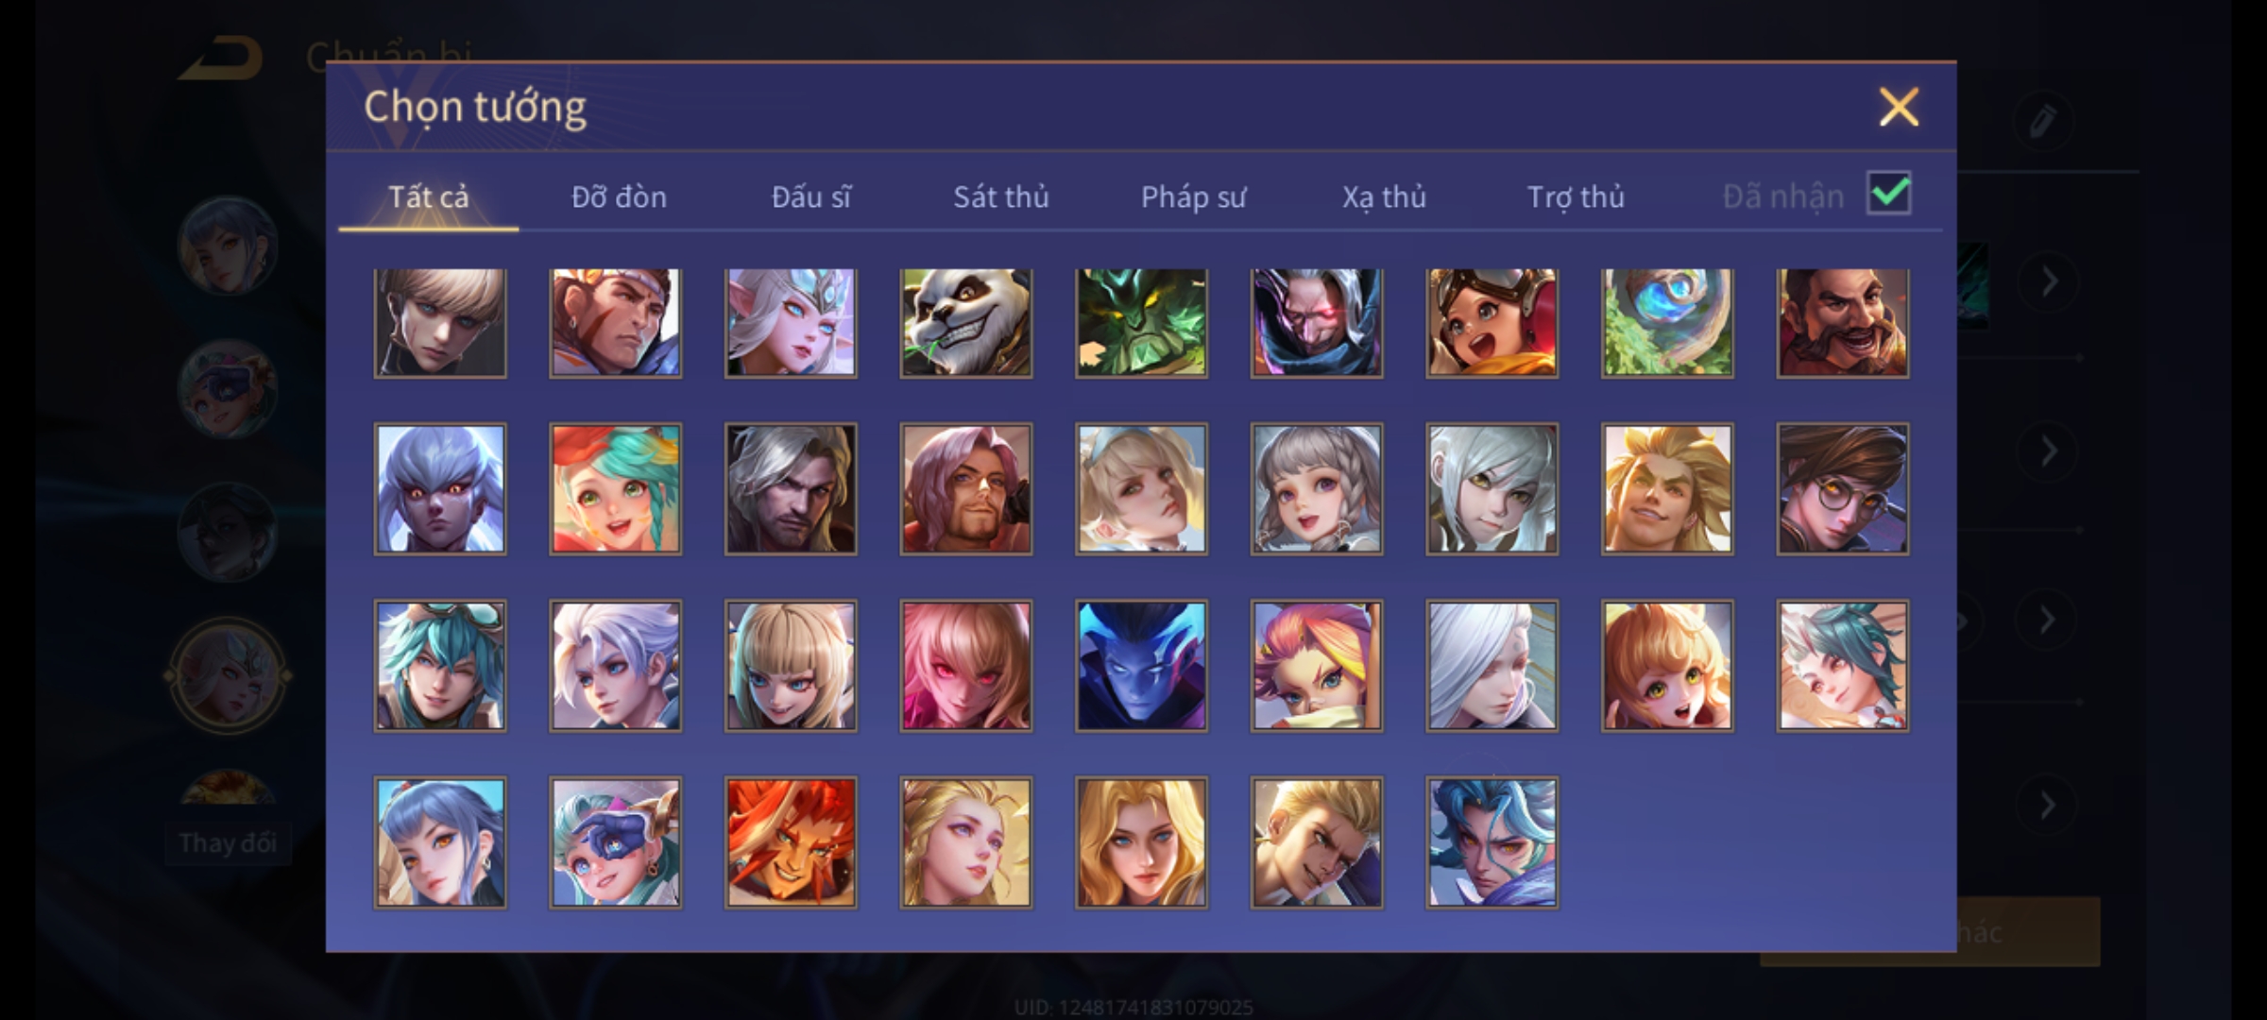Image resolution: width=2267 pixels, height=1020 pixels.
Task: Choose the hero with round glasses
Action: (1842, 488)
